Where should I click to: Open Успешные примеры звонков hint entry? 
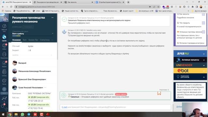point(190,32)
